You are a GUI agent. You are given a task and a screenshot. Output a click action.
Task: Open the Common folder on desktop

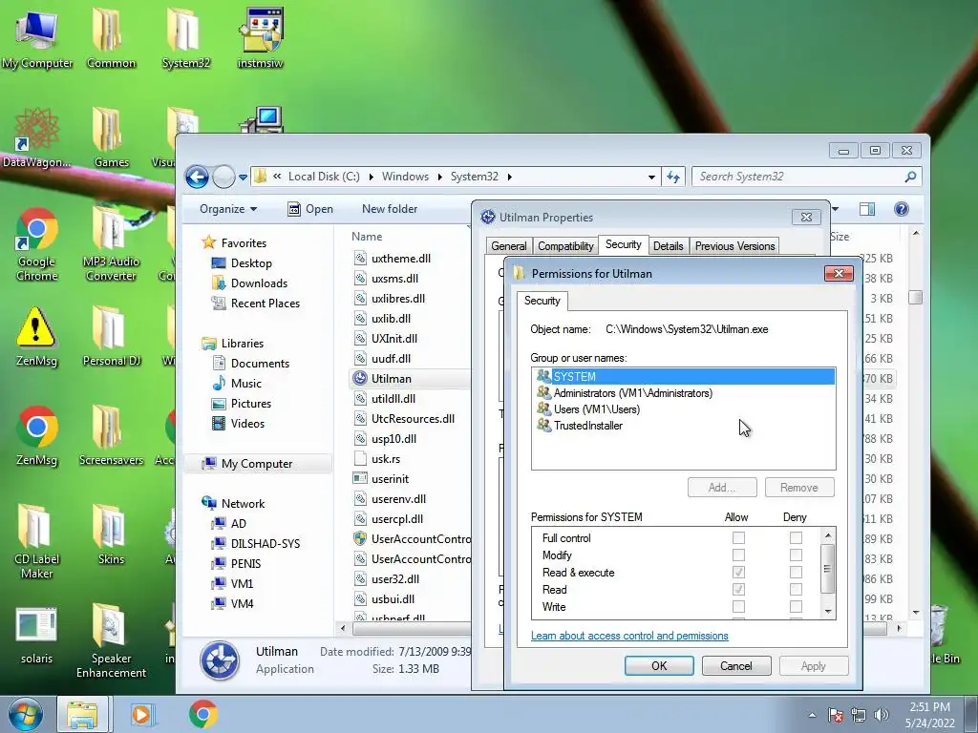click(x=111, y=38)
